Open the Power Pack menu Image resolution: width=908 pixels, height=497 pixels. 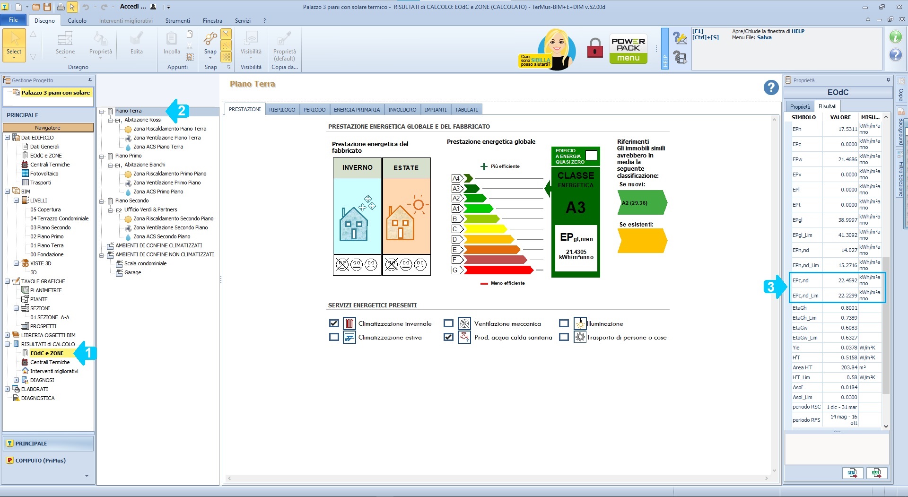[628, 49]
